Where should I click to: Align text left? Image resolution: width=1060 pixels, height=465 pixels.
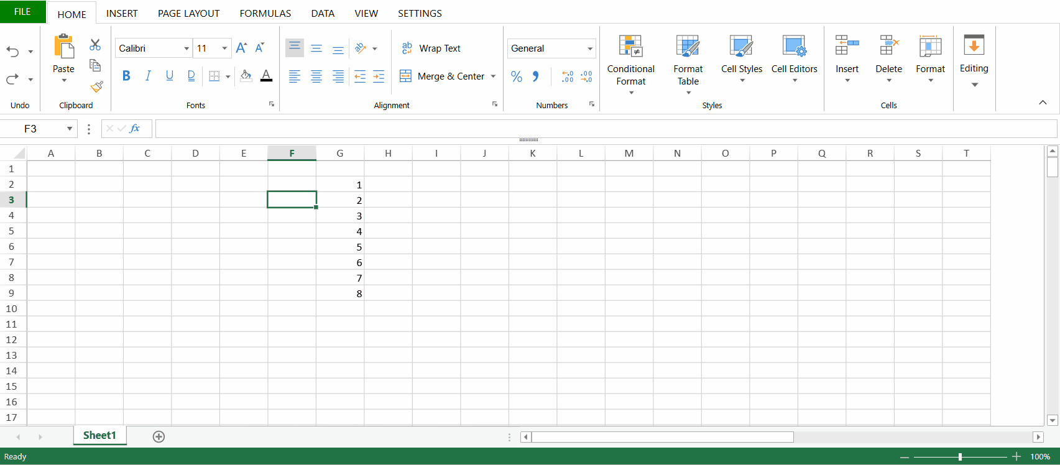tap(295, 76)
